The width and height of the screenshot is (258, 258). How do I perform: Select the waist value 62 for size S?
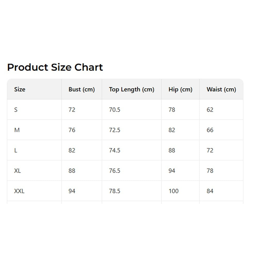click(210, 110)
